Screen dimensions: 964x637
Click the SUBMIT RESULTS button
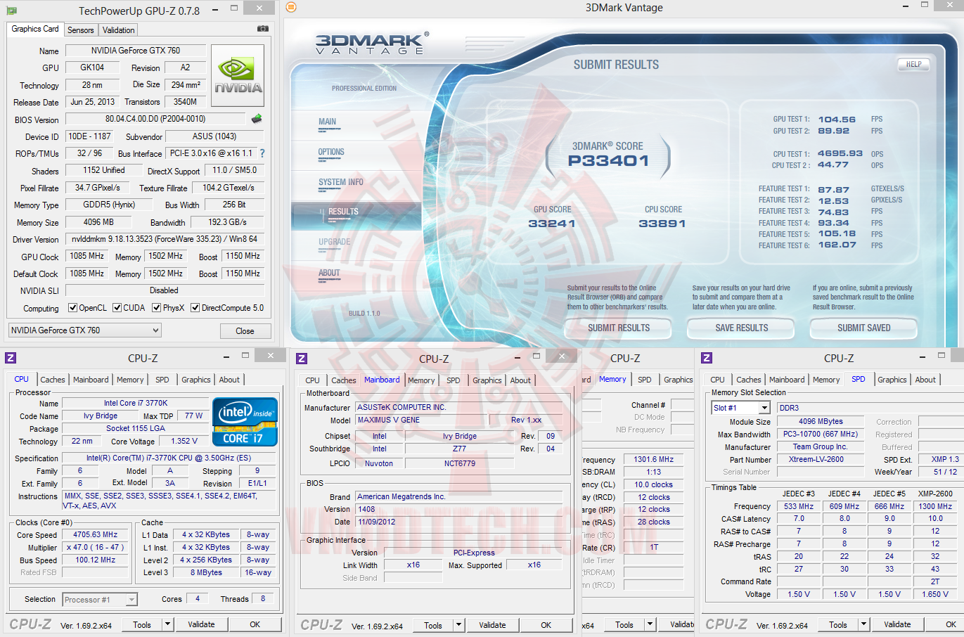point(619,328)
